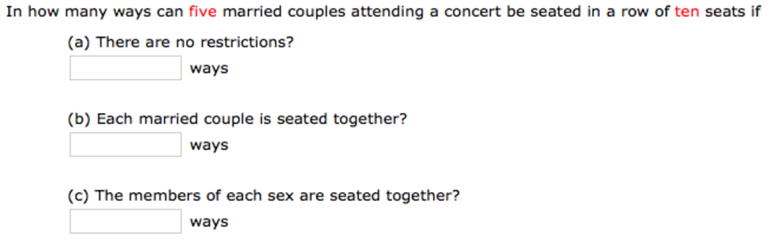Click the "(a)" part label
779x249 pixels.
[x=78, y=42]
